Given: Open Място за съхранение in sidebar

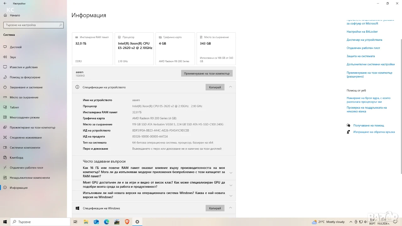Looking at the screenshot, I should [x=33, y=97].
